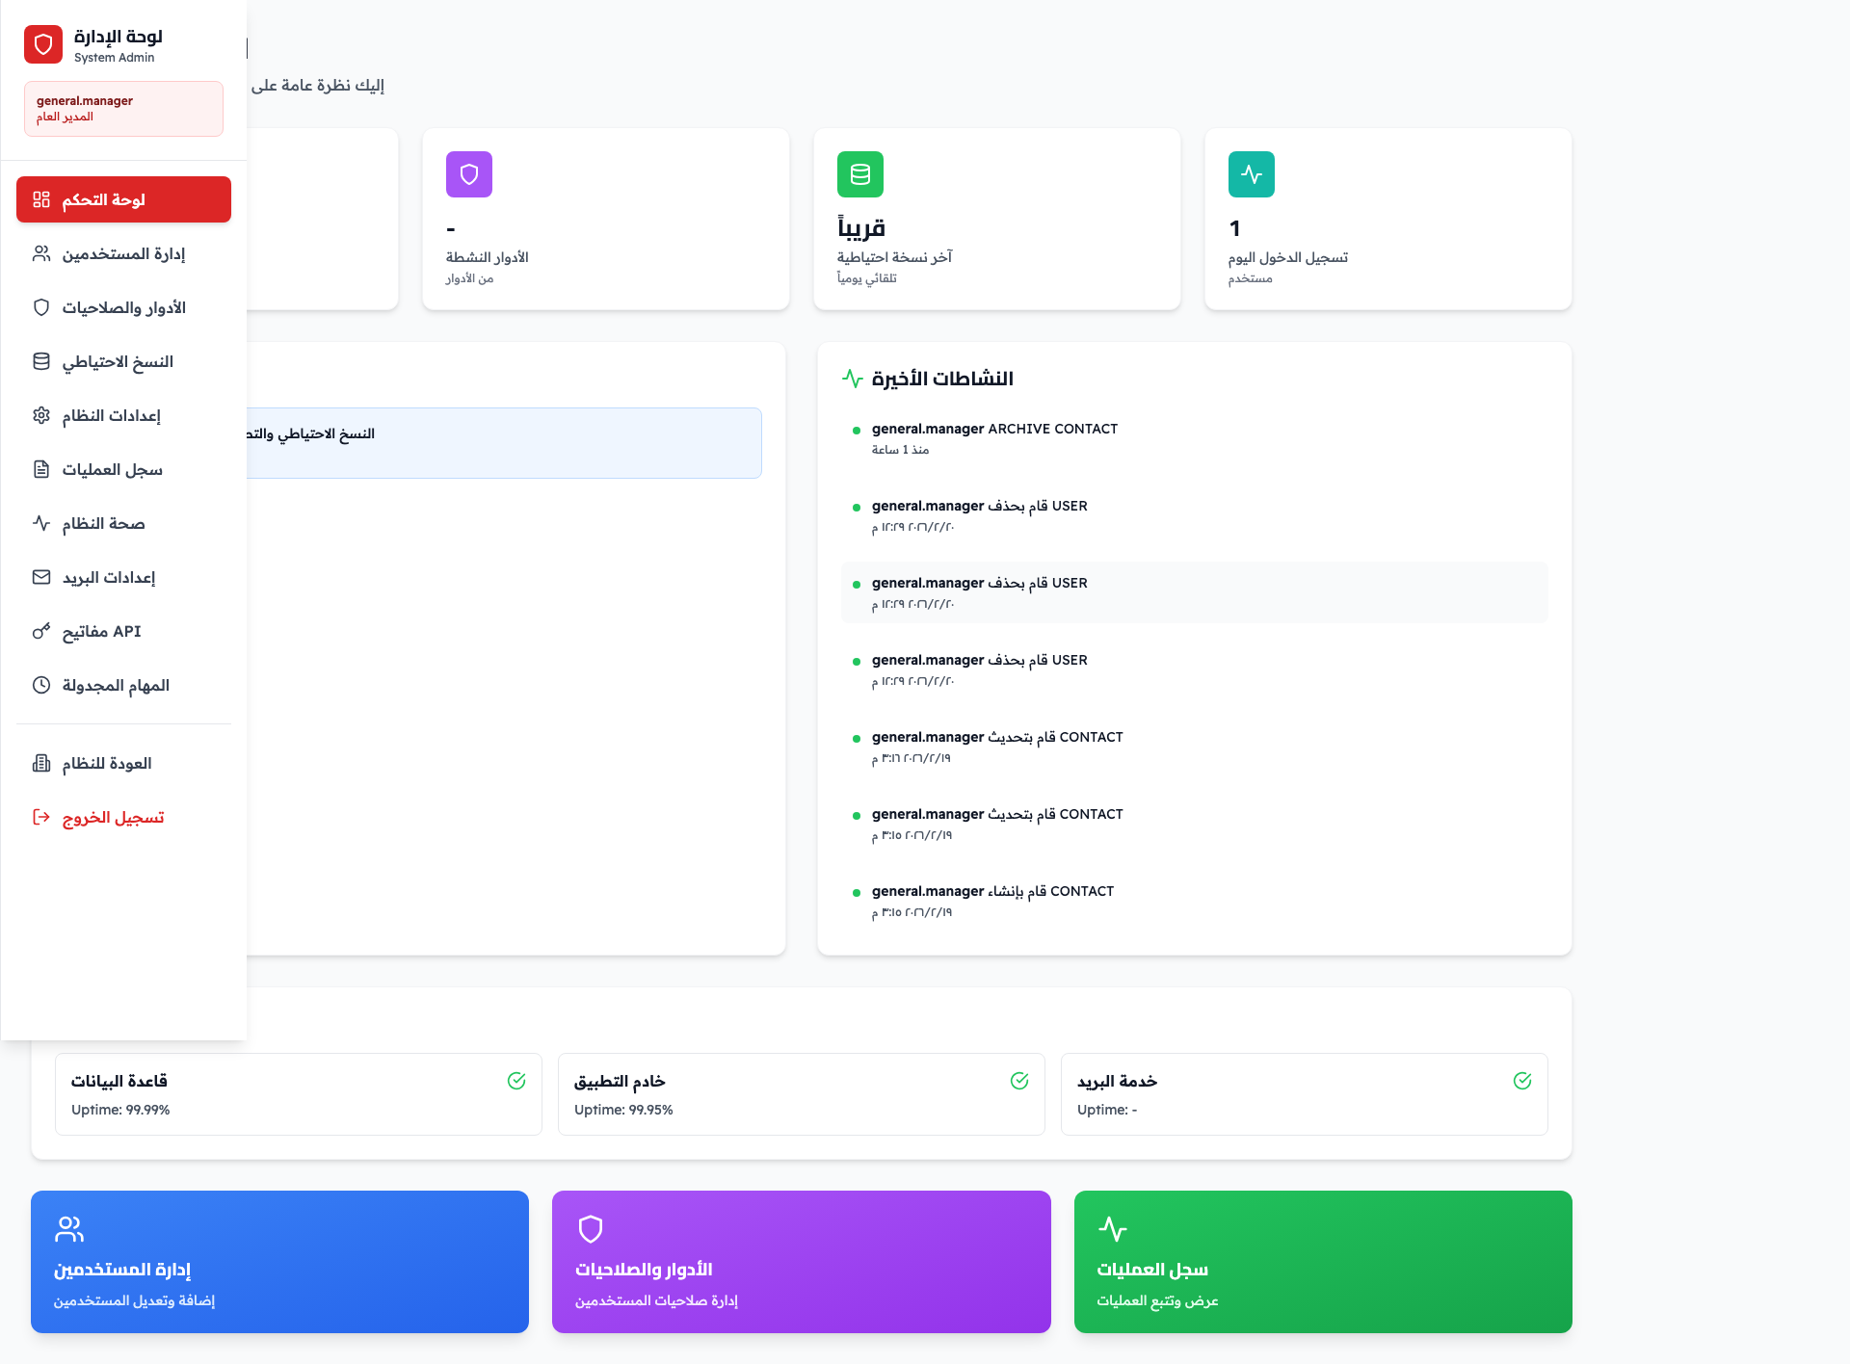
Task: Click the pulse icon beside النشاطات الأخيرة heading
Action: (x=852, y=379)
